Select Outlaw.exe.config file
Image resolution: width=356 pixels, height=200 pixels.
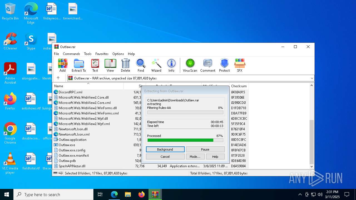click(72, 150)
